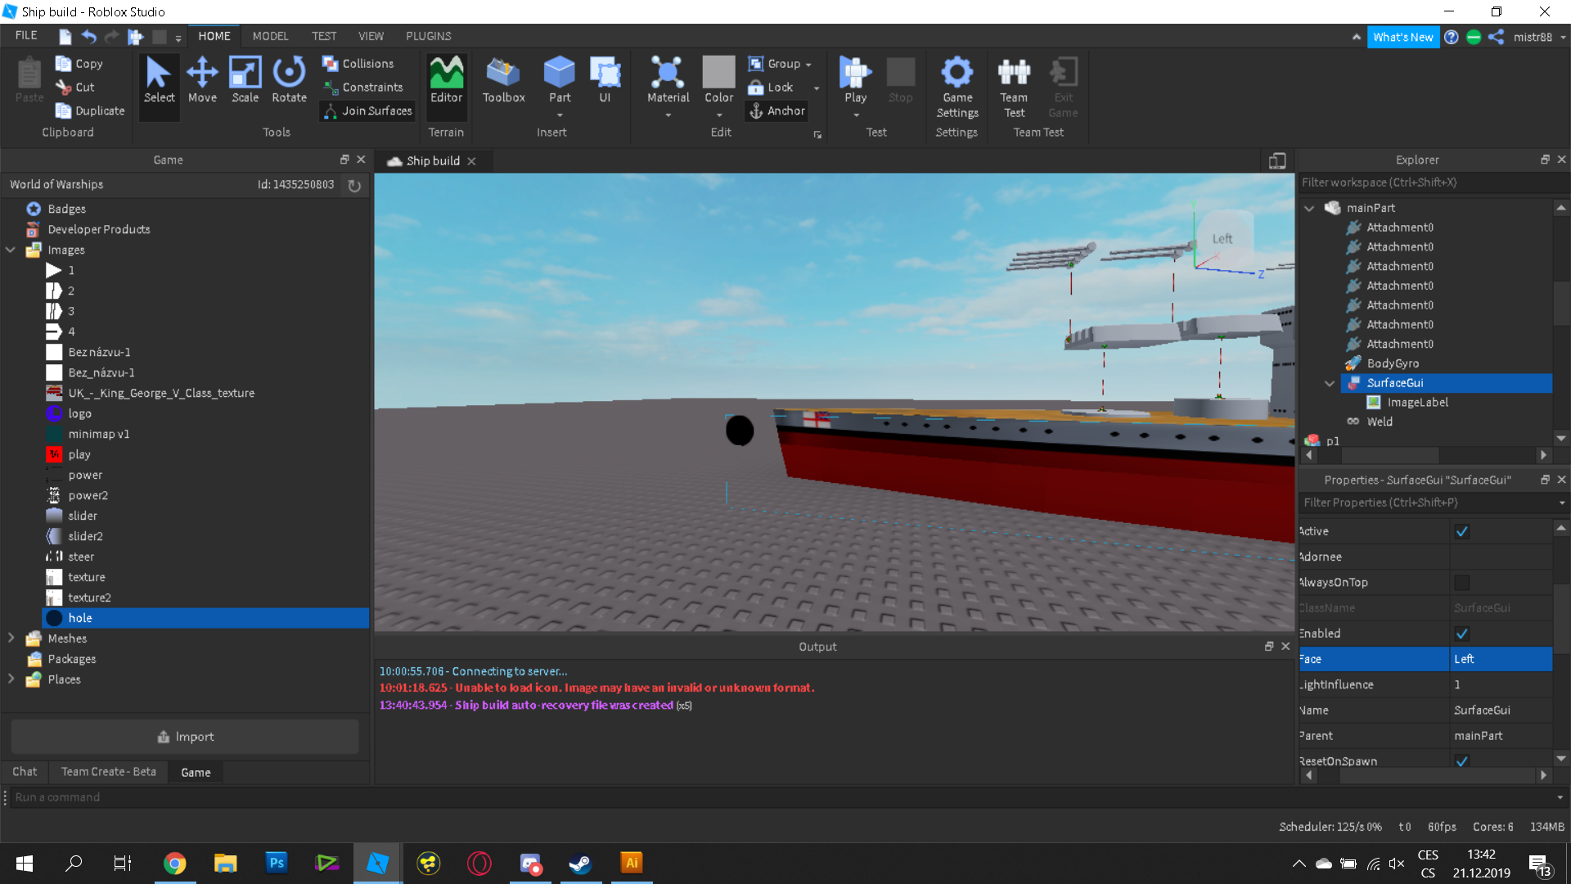
Task: Expand the Meshes folder in the Game panel
Action: (x=11, y=638)
